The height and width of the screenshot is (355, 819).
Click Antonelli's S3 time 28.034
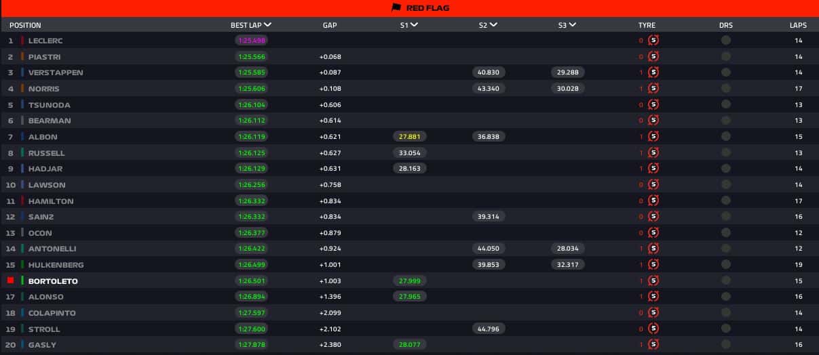[568, 249]
